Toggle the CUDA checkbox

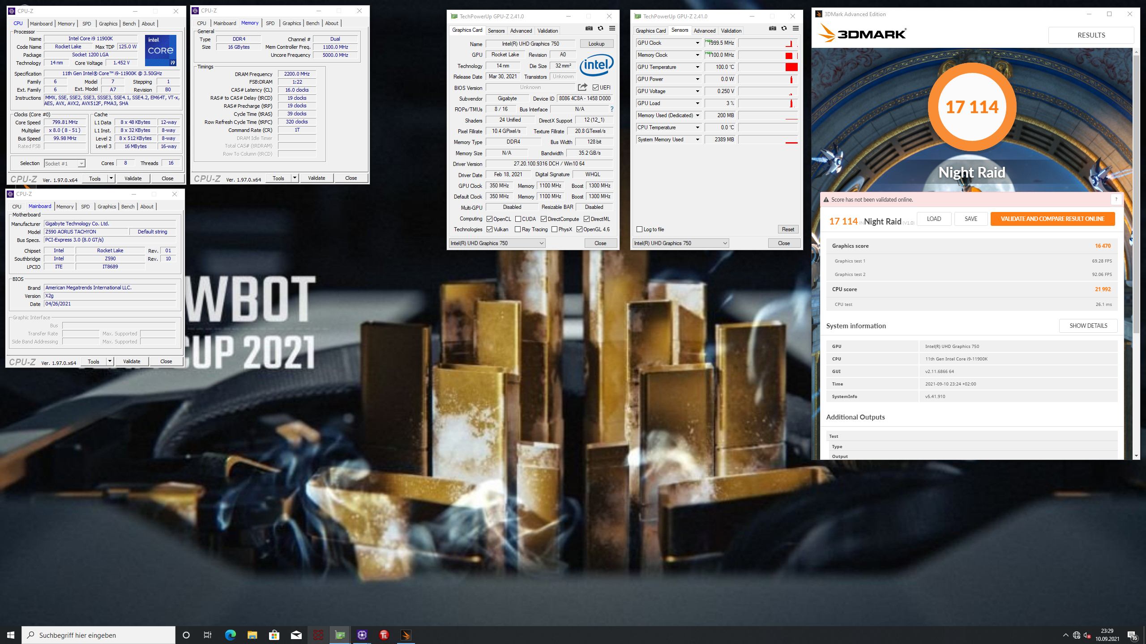[x=518, y=219]
